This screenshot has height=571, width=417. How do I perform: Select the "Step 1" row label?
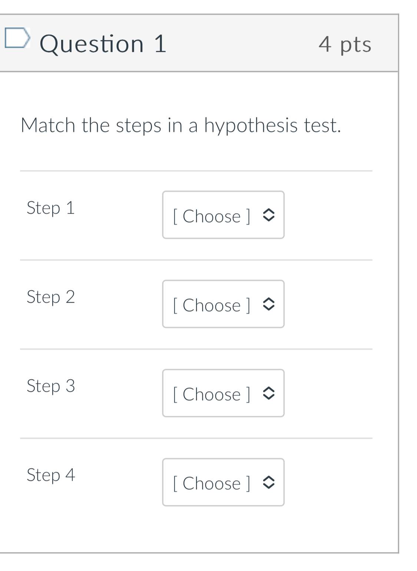coord(51,208)
